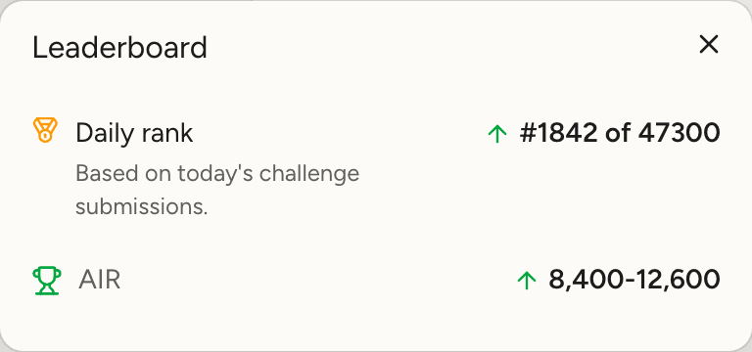Click the Leaderboard heading
The width and height of the screenshot is (752, 352).
(119, 47)
